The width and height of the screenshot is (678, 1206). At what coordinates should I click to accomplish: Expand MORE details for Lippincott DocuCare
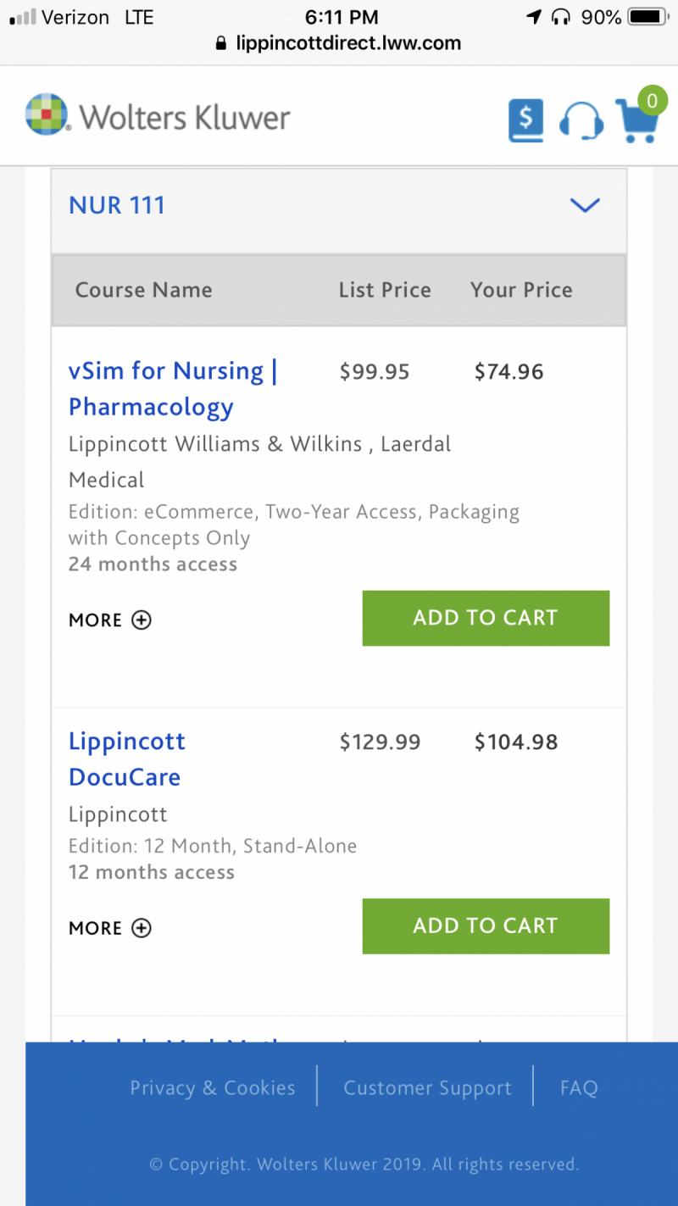tap(110, 928)
